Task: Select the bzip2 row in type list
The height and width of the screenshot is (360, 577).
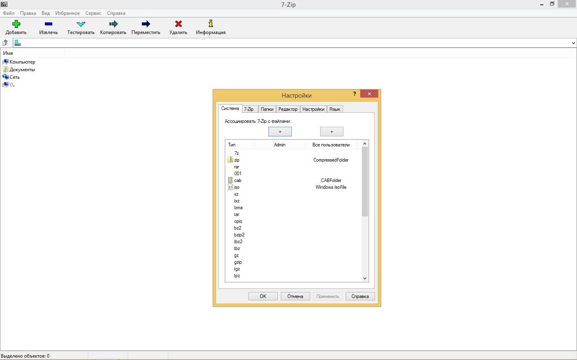Action: [293, 235]
